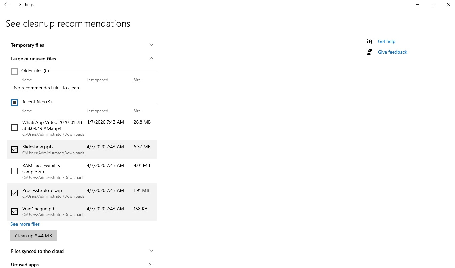Image resolution: width=455 pixels, height=268 pixels.
Task: Select the WhatsApp Video file checkbox
Action: (x=14, y=128)
